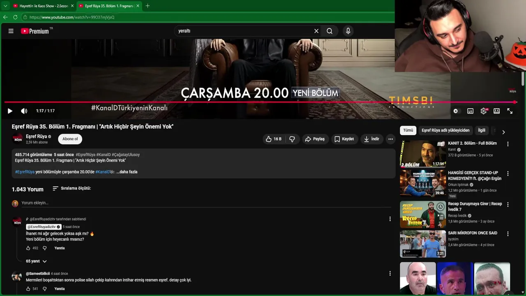This screenshot has width=526, height=296.
Task: Mute the video volume speaker icon
Action: (x=24, y=111)
